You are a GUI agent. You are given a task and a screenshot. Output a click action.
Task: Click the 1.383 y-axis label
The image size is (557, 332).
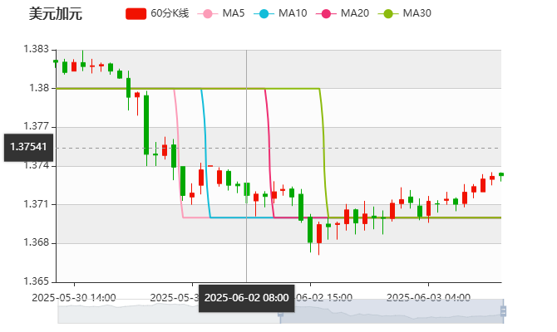(x=37, y=49)
